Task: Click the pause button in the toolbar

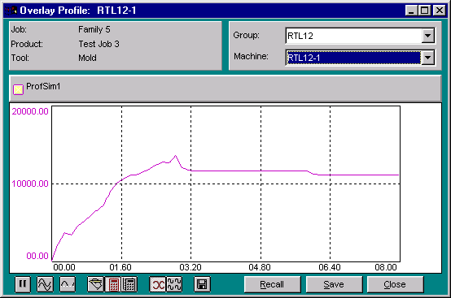Action: 23,284
